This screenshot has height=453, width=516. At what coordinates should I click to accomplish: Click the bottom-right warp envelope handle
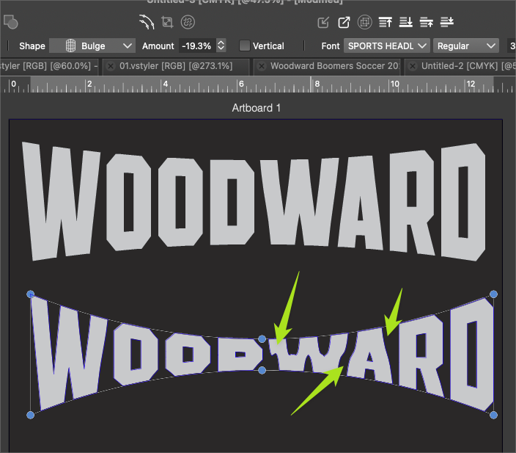pos(493,415)
